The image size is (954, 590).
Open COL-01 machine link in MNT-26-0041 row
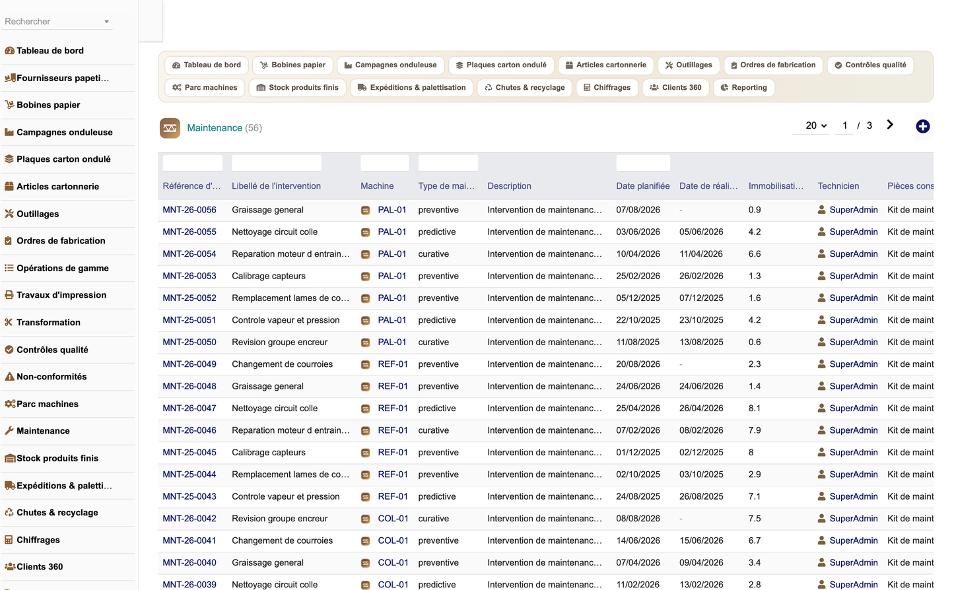click(393, 541)
